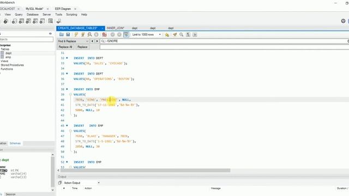This screenshot has height=196, width=349.
Task: Click the Create new view icon
Action: (x=28, y=21)
